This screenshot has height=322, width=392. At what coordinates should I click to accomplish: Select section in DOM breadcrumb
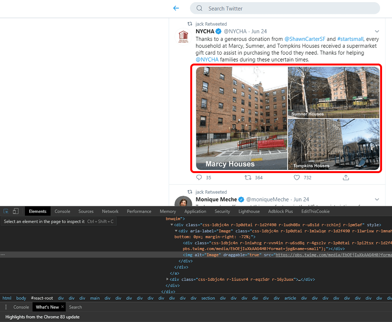coord(208,298)
